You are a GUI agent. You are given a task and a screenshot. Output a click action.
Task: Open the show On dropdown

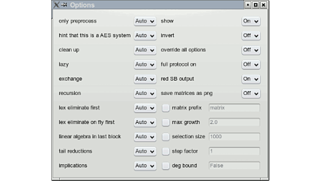pyautogui.click(x=251, y=21)
